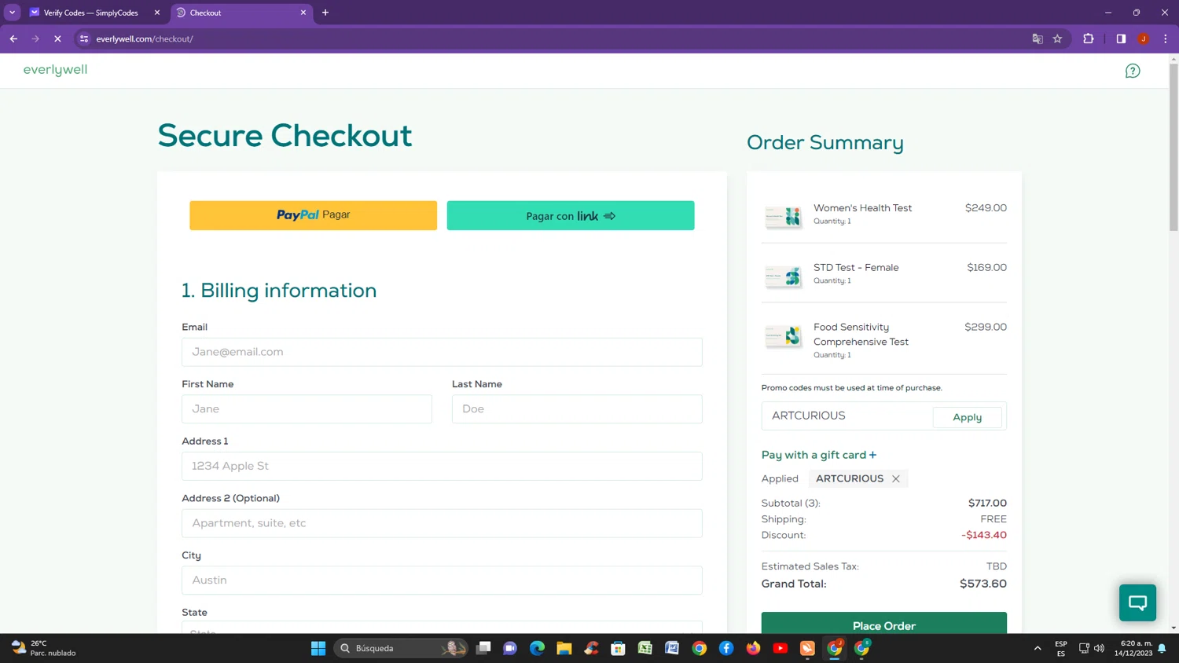
Task: Open a new browser tab
Action: (325, 13)
